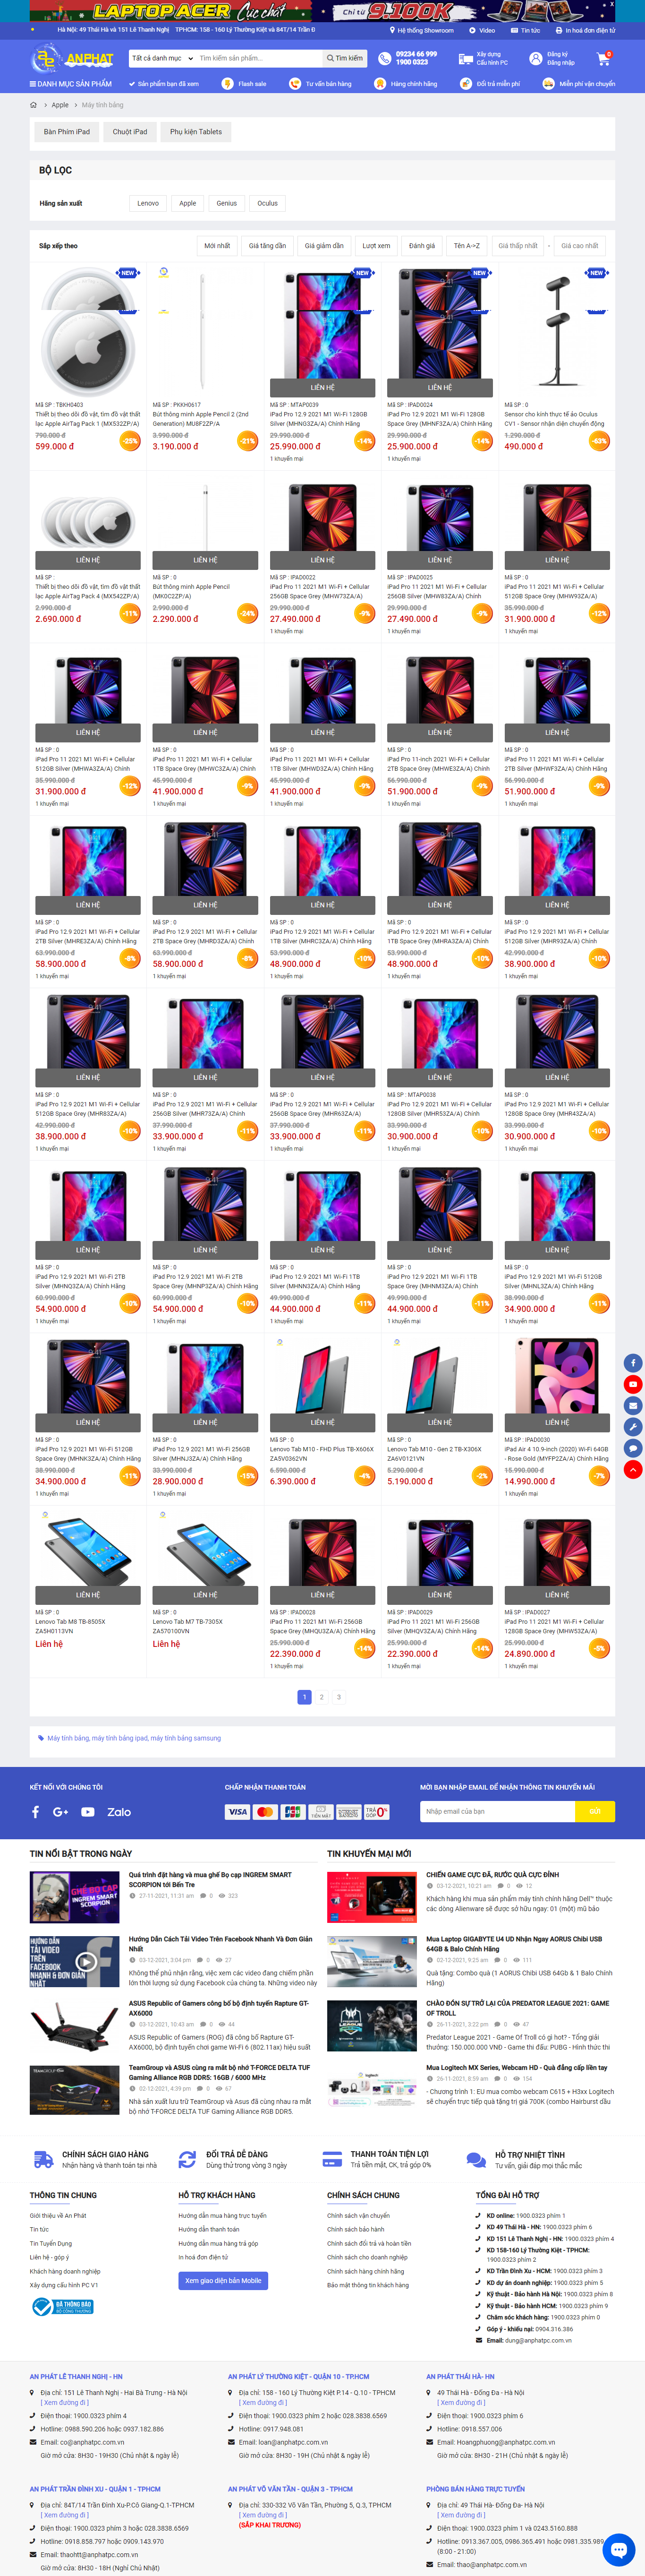Screen dimensions: 645x2576
Task: Open the floating YouTube button
Action: [x=633, y=1385]
